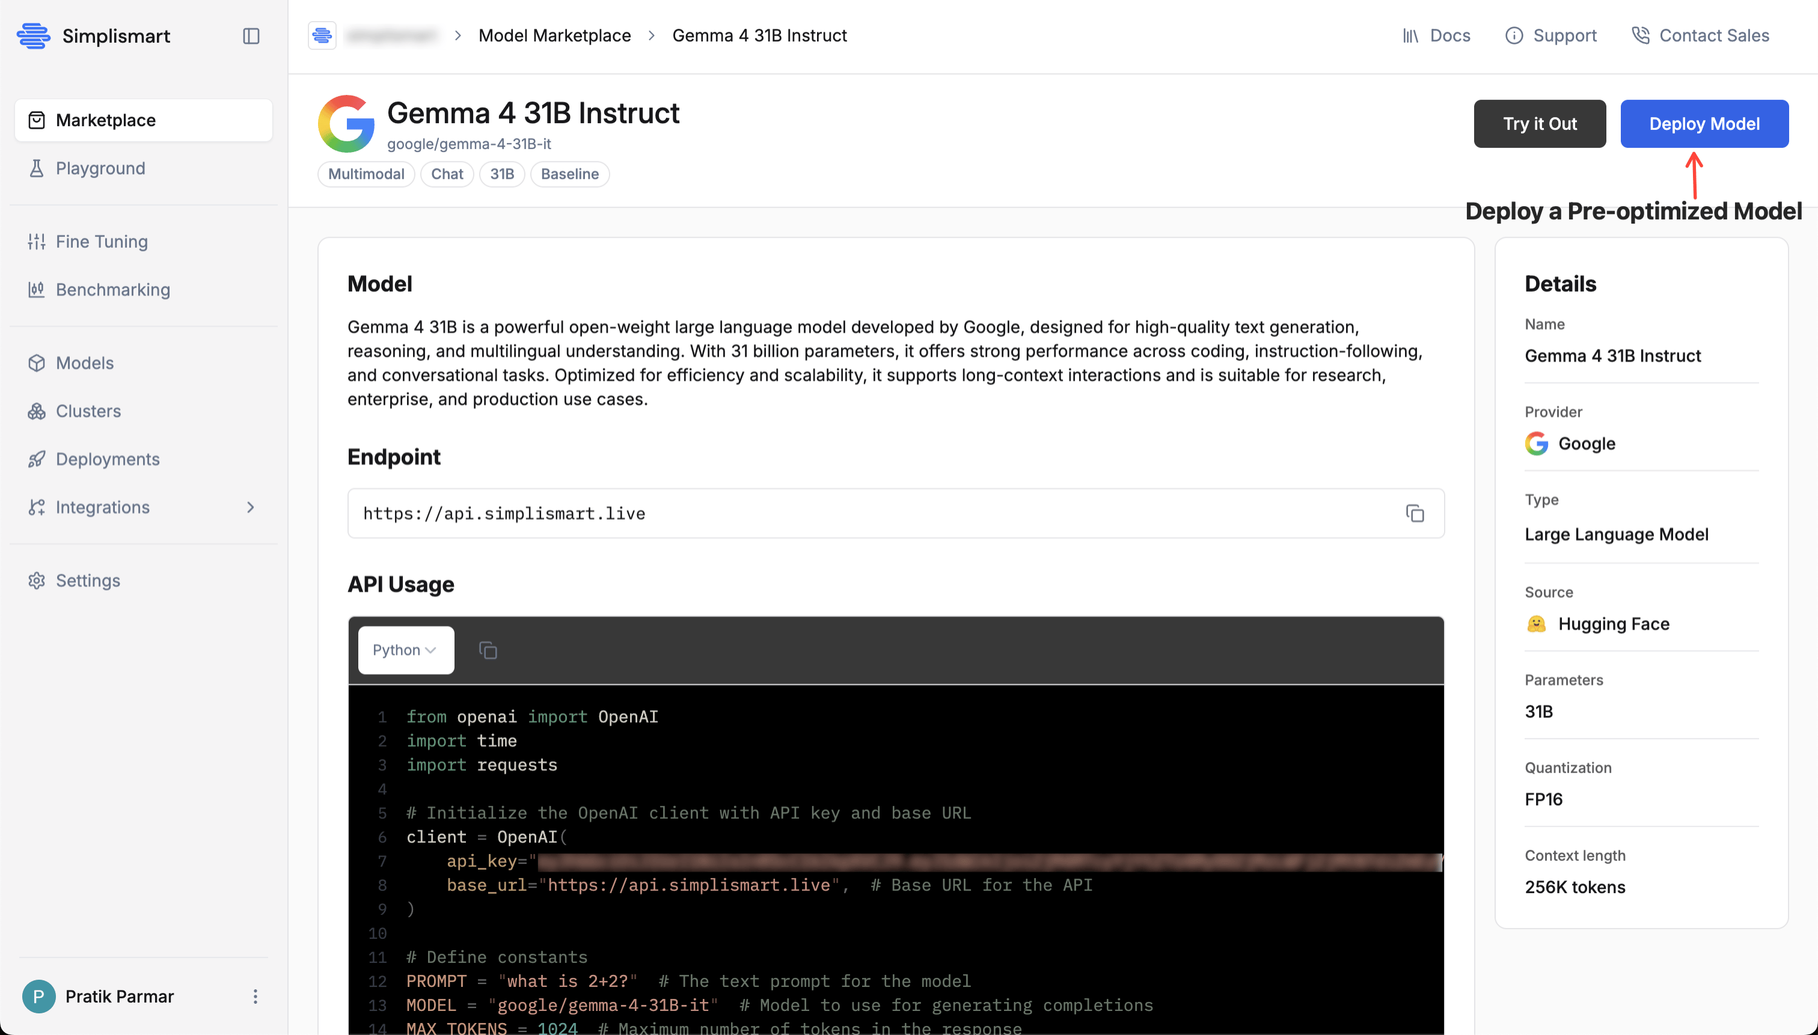Select the google/gemma-4-31B-it model ID text
Image resolution: width=1818 pixels, height=1035 pixels.
pos(468,144)
